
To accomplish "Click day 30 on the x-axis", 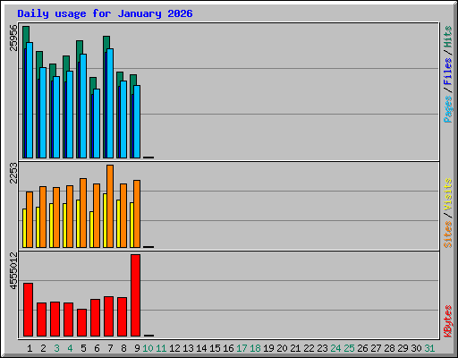I will click(416, 348).
